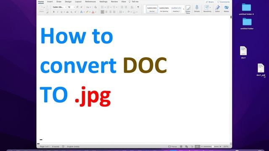
Task: Apply yellow text highlight color
Action: [x=87, y=12]
